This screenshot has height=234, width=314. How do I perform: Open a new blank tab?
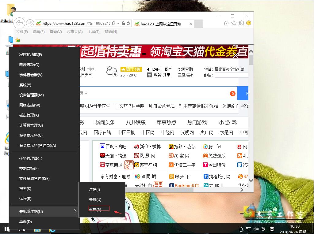(x=198, y=24)
